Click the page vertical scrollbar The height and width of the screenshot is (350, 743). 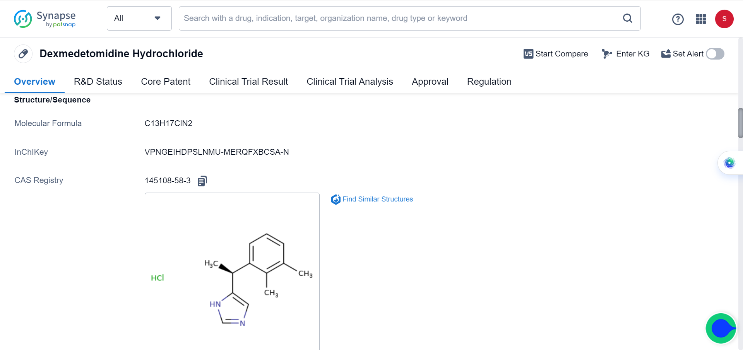[740, 123]
